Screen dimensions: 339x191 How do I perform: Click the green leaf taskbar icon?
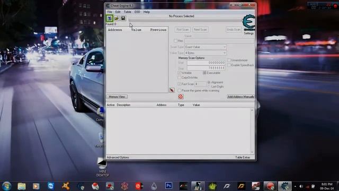pos(212,186)
